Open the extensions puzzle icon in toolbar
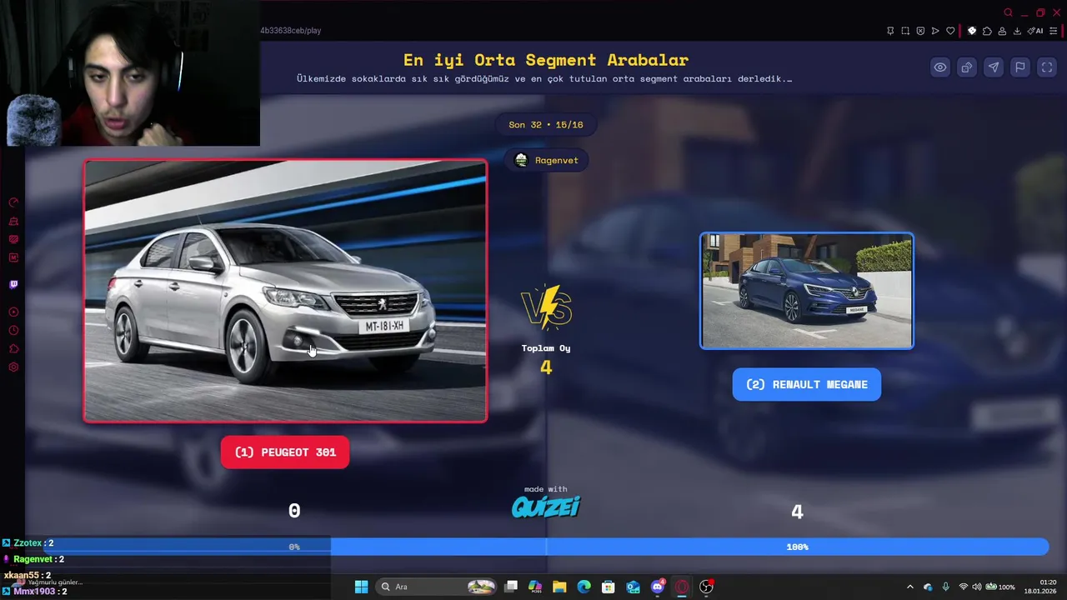Image resolution: width=1067 pixels, height=600 pixels. click(x=987, y=31)
